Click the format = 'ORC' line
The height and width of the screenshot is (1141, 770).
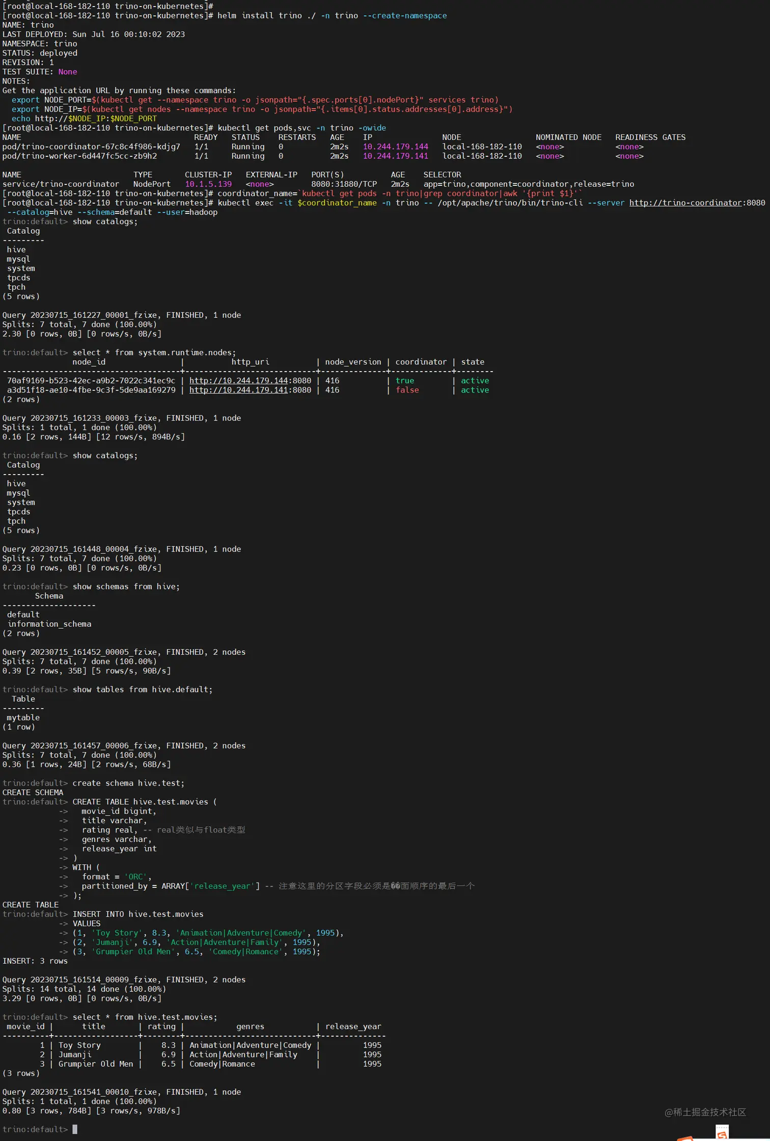click(117, 877)
